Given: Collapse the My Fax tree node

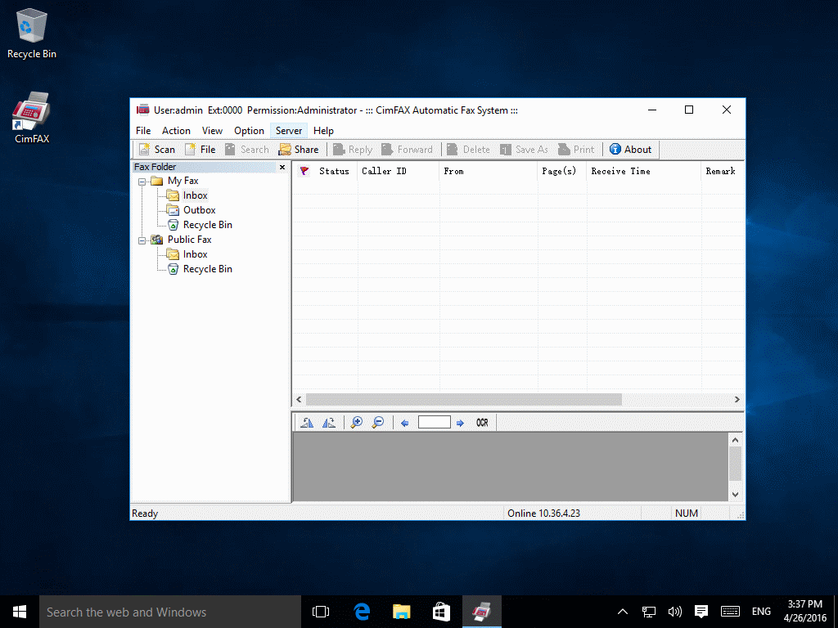Looking at the screenshot, I should tap(142, 182).
